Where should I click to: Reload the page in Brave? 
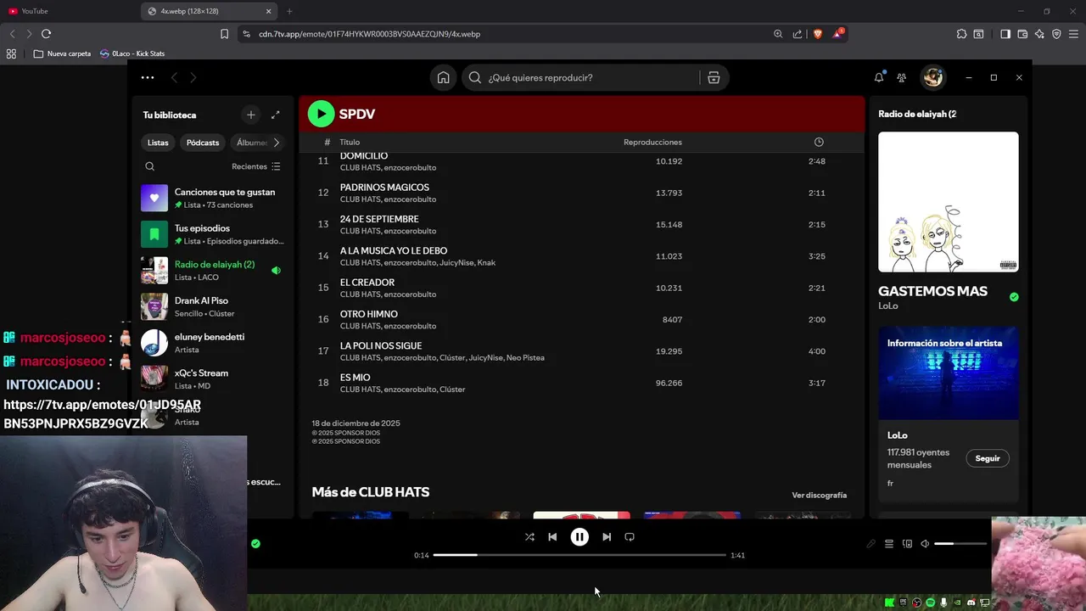(46, 34)
